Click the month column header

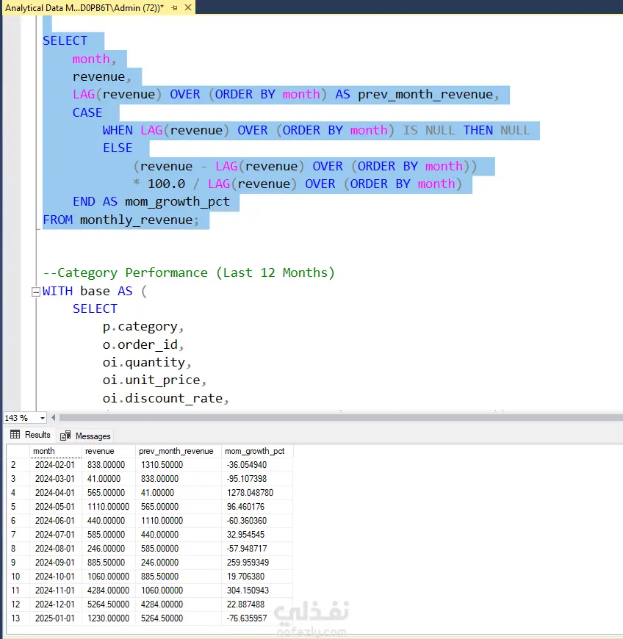tap(55, 451)
